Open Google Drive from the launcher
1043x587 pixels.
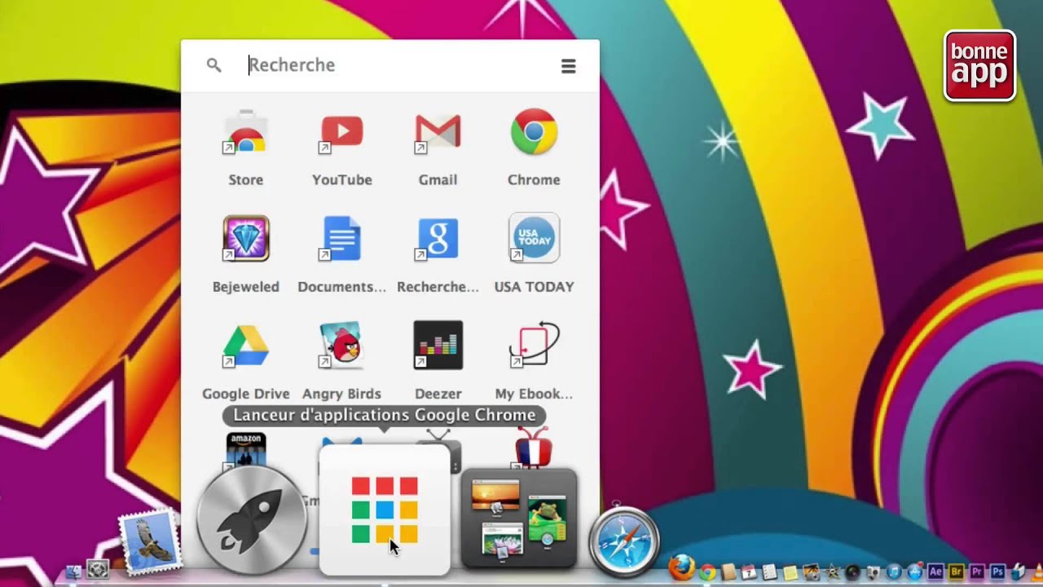245,346
